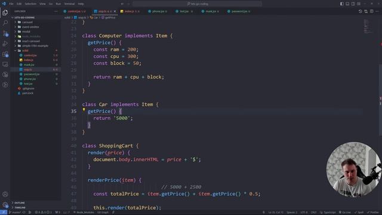The width and height of the screenshot is (382, 215).
Task: Switch to the control.jsx editor tab
Action: (76, 11)
